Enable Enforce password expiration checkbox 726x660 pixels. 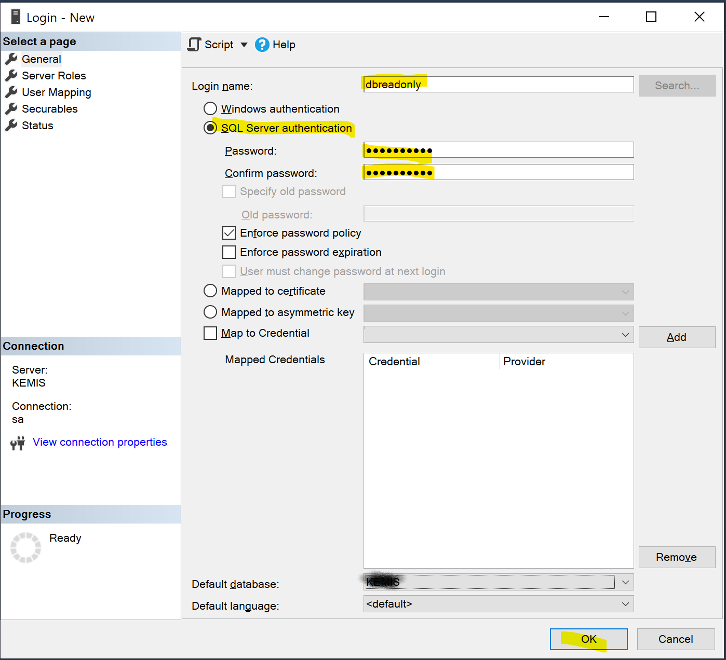(x=229, y=252)
